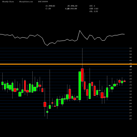The width and height of the screenshot is (137, 137).
Task: Open the MunafaSutra.com link text
Action: click(26, 2)
